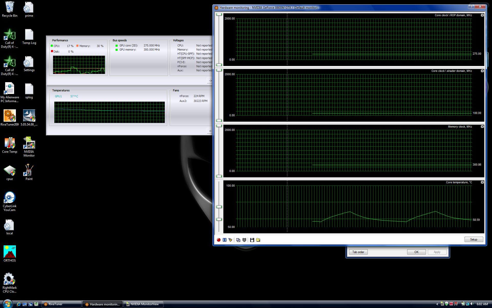Close the Core clock shader domain graph
This screenshot has width=492, height=308.
coord(482,71)
